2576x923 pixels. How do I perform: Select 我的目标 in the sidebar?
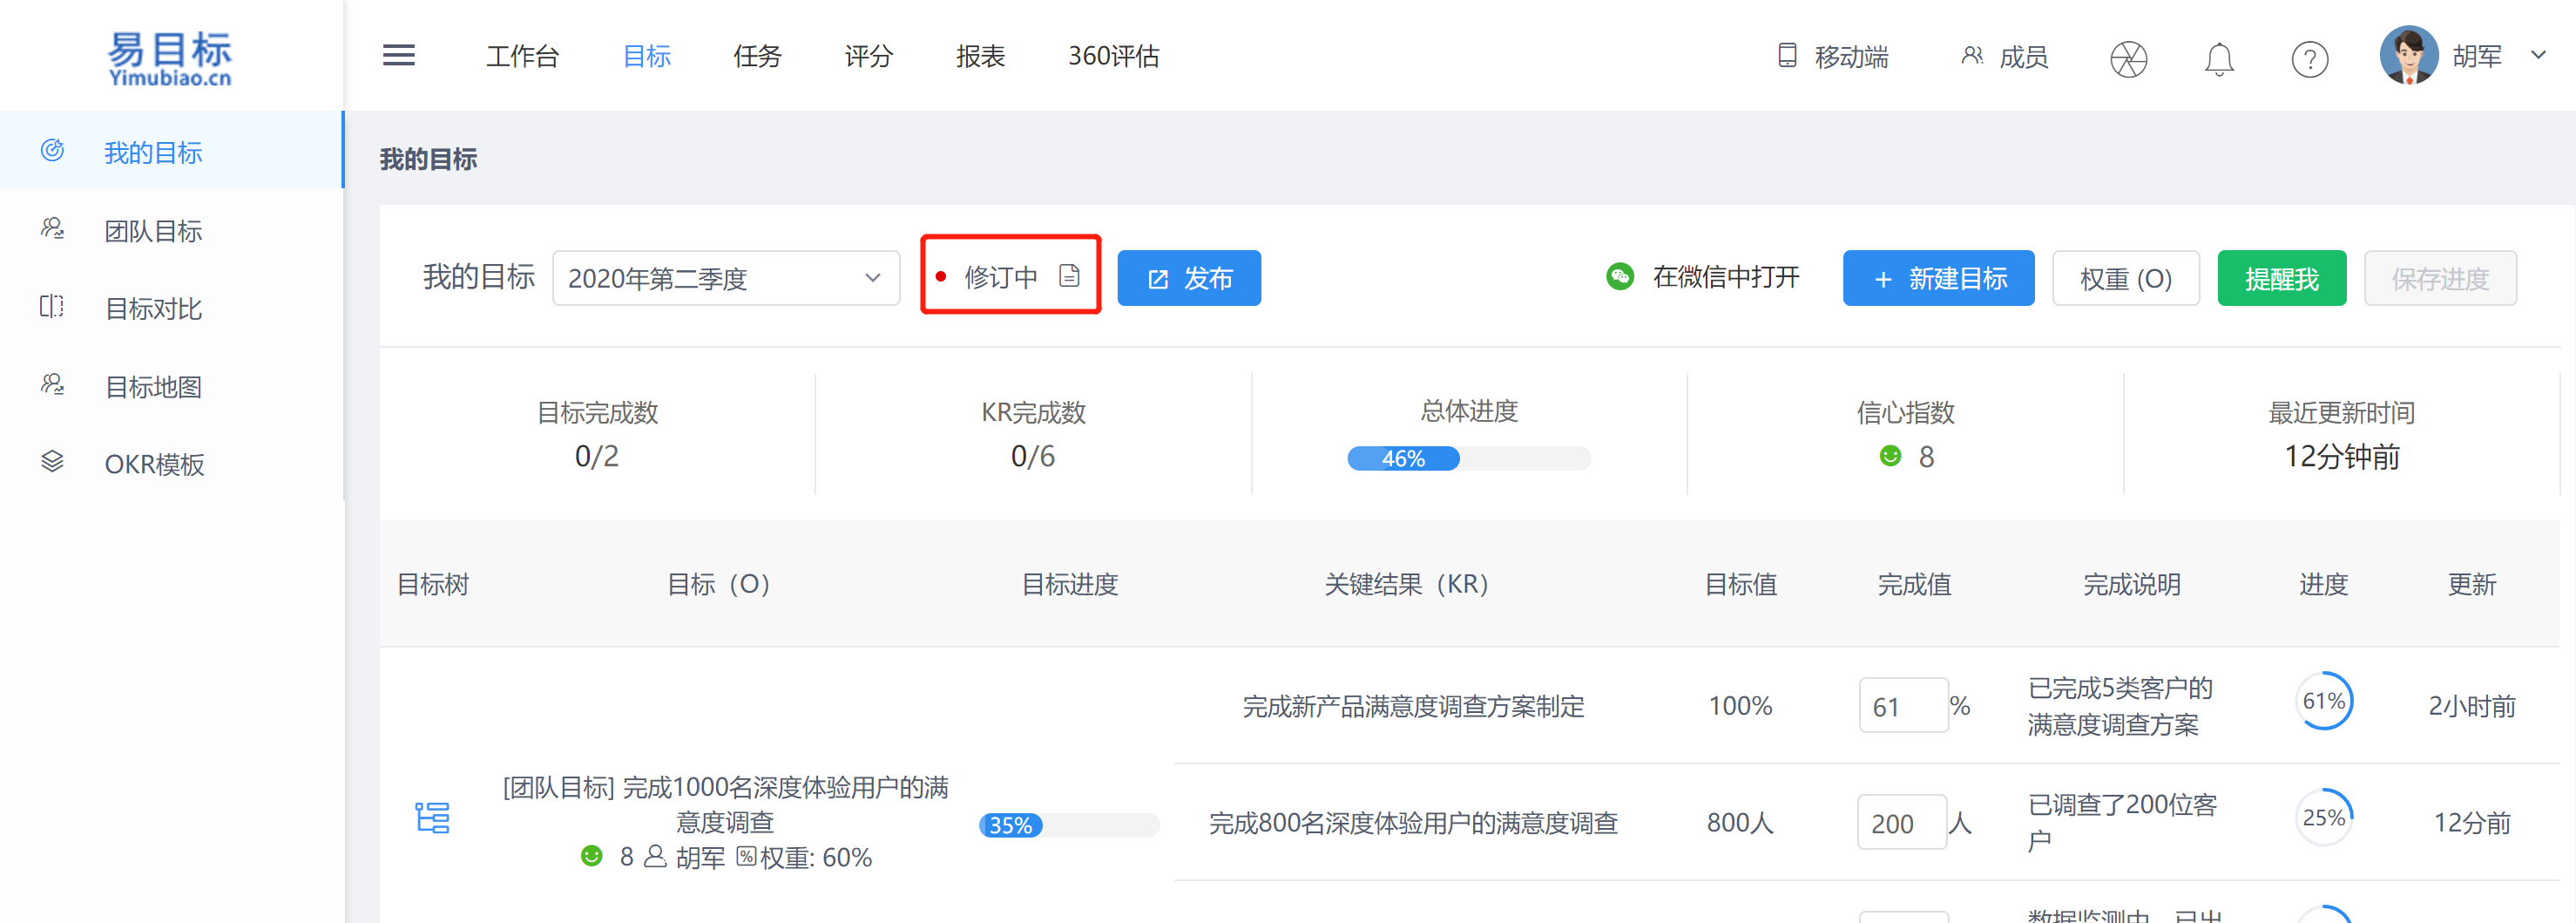(x=171, y=150)
